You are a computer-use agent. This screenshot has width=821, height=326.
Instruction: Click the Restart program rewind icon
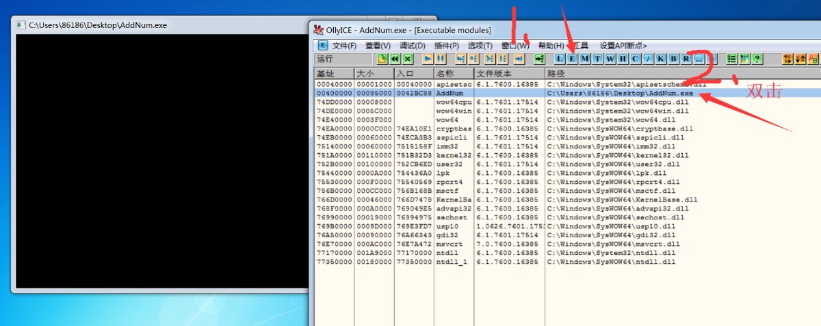coord(395,59)
